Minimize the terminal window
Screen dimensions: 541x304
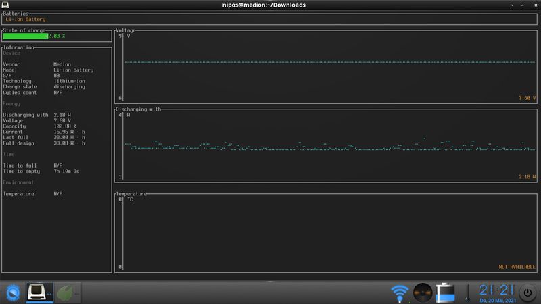512,5
